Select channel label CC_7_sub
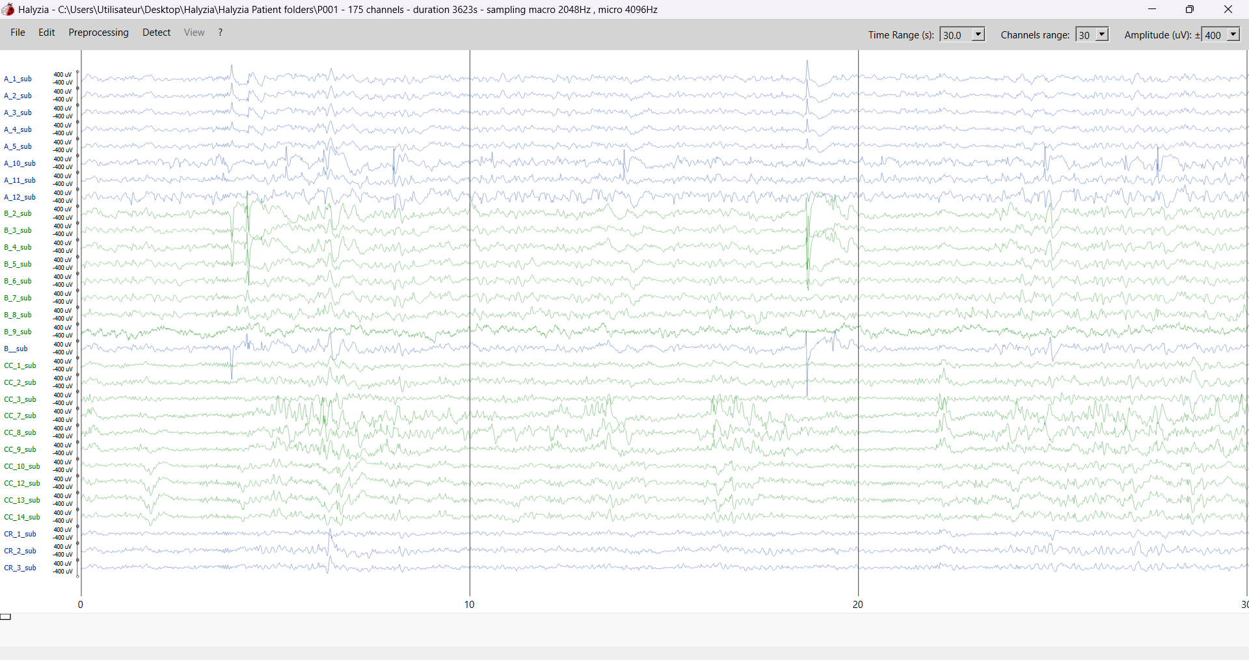Screen dimensions: 1249x660 pos(20,416)
